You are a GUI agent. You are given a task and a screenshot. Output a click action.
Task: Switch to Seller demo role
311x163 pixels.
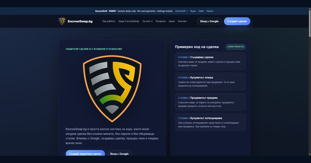click(201, 11)
